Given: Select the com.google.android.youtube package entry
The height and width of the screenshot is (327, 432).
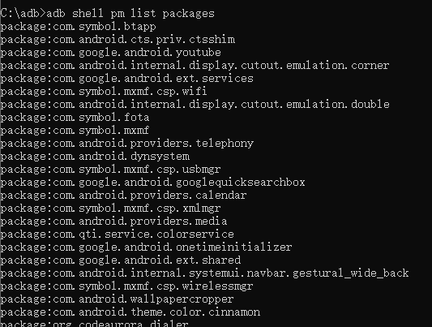Looking at the screenshot, I should point(111,53).
